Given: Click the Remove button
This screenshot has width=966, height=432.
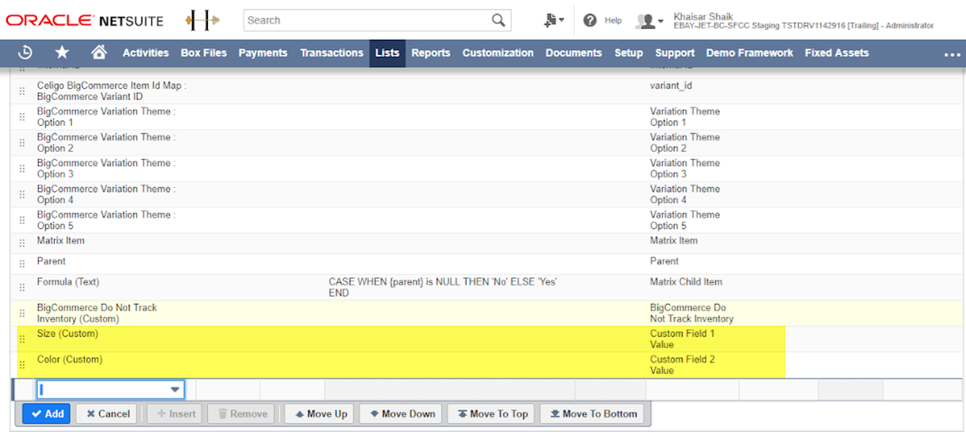Looking at the screenshot, I should tap(241, 413).
